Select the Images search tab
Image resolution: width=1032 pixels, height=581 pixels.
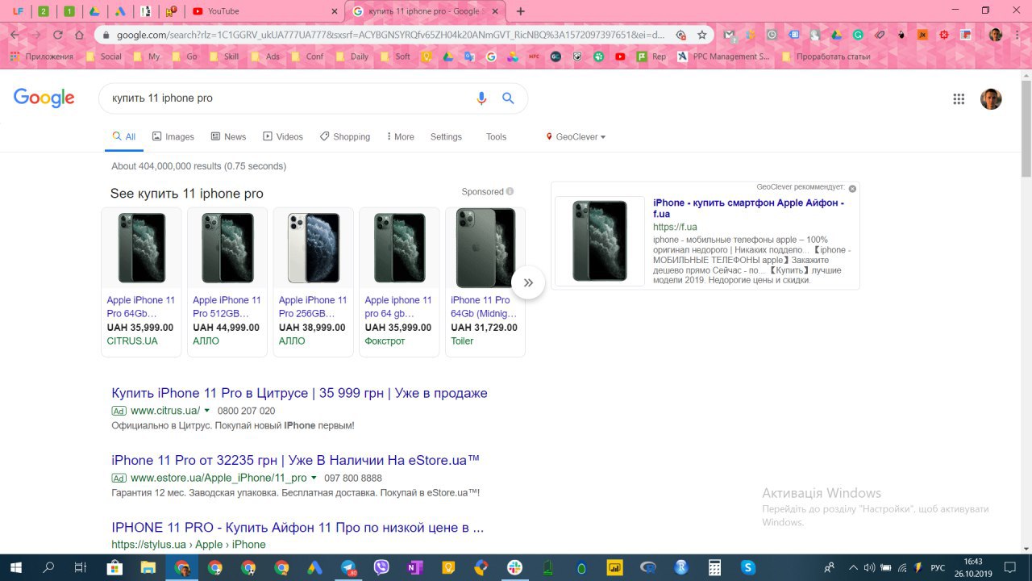[x=173, y=136]
